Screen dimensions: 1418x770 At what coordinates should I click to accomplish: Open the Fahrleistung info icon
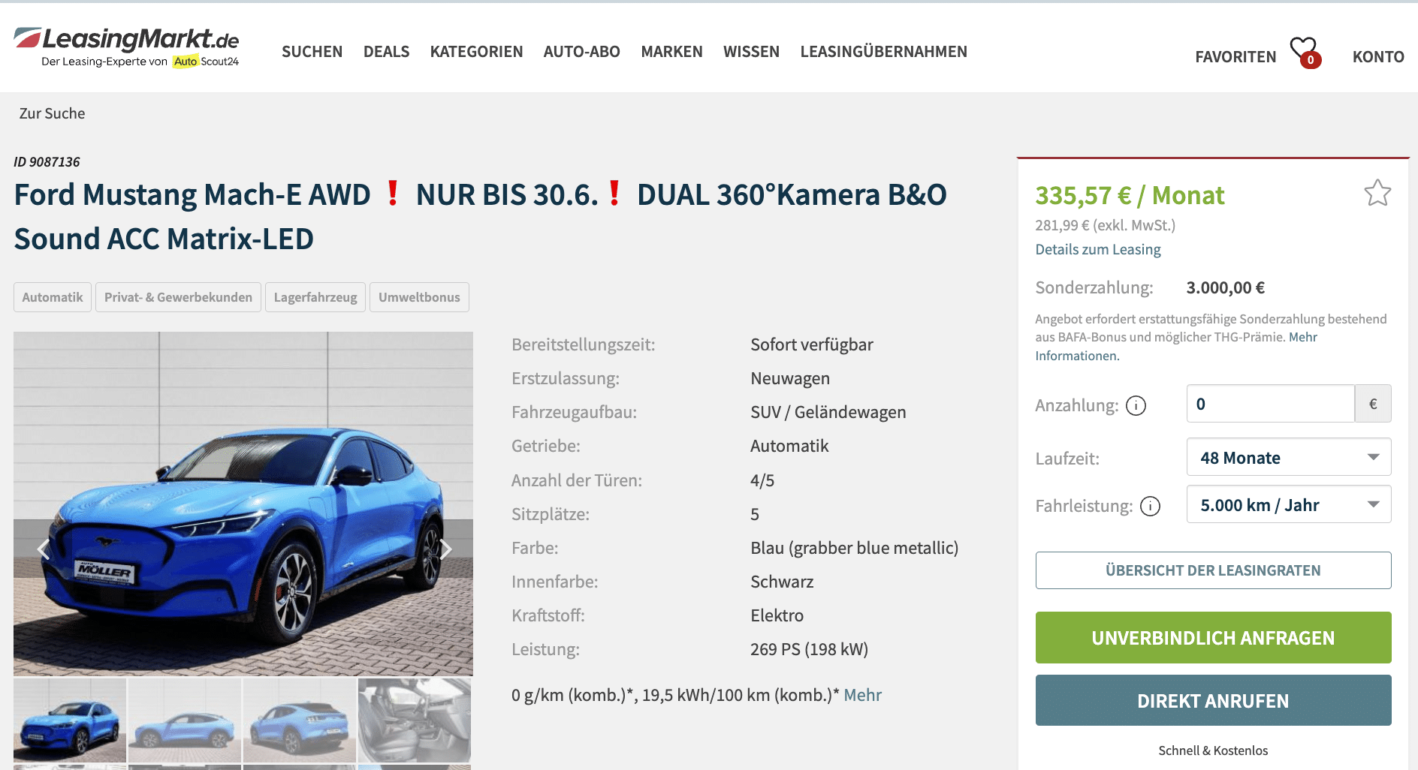(1150, 507)
